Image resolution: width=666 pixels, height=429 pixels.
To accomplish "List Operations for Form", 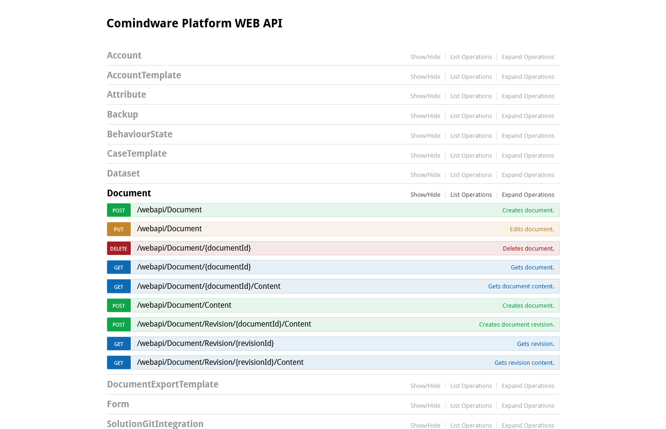I will (471, 406).
